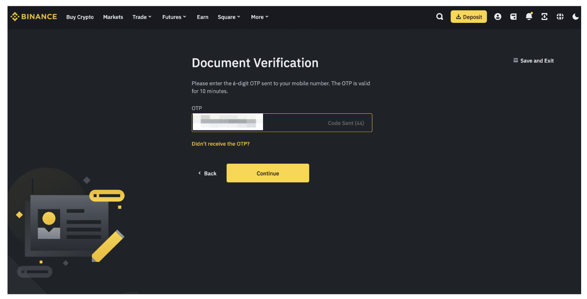The width and height of the screenshot is (587, 299).
Task: Expand the More dropdown menu
Action: click(260, 17)
